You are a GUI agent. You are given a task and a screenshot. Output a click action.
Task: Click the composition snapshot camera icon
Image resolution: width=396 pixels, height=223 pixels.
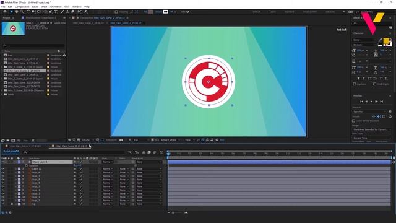121,140
